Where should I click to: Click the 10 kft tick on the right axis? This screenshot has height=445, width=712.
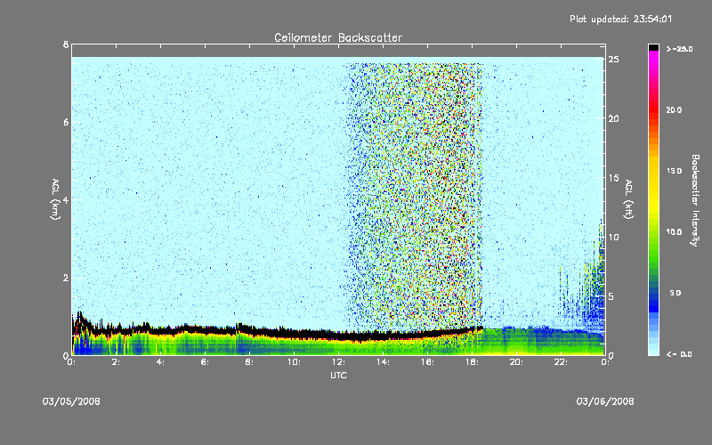tap(614, 237)
